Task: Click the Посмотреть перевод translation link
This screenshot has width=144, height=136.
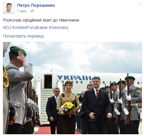Action: (x=23, y=36)
